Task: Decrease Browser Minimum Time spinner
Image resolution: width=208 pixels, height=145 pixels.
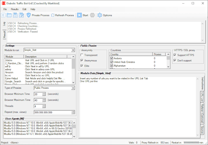Action: pyautogui.click(x=44, y=95)
